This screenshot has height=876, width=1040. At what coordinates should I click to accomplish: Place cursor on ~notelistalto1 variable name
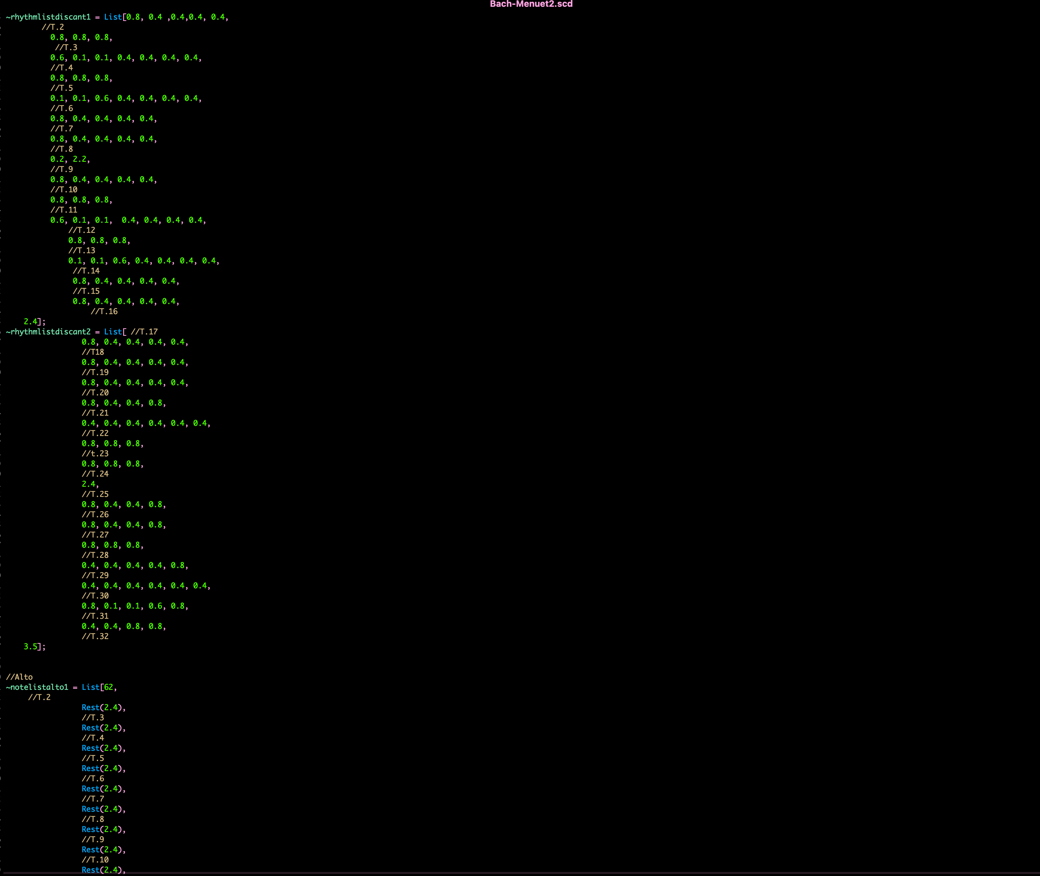click(x=37, y=688)
